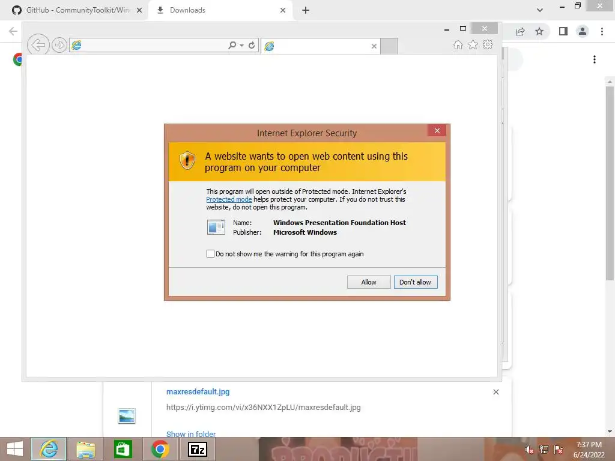Switch to the Downloads Chrome tab
This screenshot has height=461, width=615.
click(x=220, y=10)
